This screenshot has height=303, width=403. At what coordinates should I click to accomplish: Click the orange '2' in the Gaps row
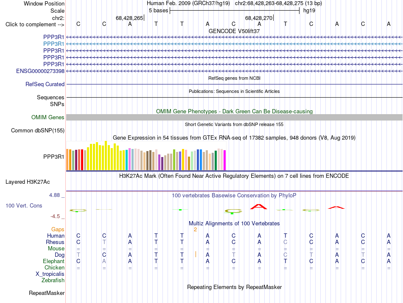[195, 230]
